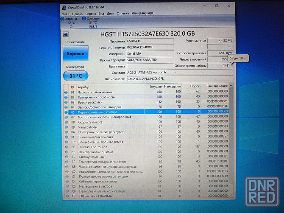Click the Raw-значения column header
Screen dimensions: 284x213
pos(217,86)
